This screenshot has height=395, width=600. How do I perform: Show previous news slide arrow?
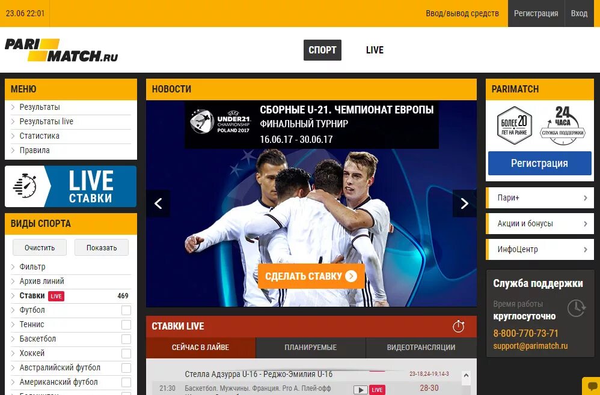pos(158,204)
